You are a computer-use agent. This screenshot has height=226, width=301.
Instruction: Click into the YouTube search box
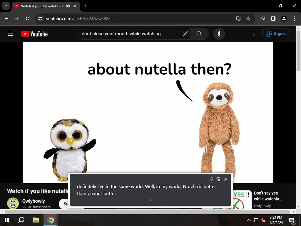click(131, 34)
